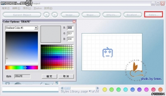Open the 項目(O) menu
Screen dimensions: 166x96
pyautogui.click(x=27, y=8)
